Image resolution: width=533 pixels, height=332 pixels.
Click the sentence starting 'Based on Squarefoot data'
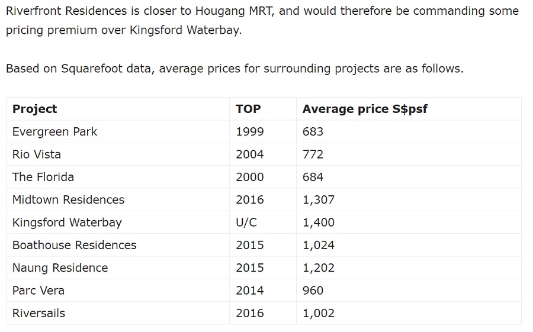(235, 69)
